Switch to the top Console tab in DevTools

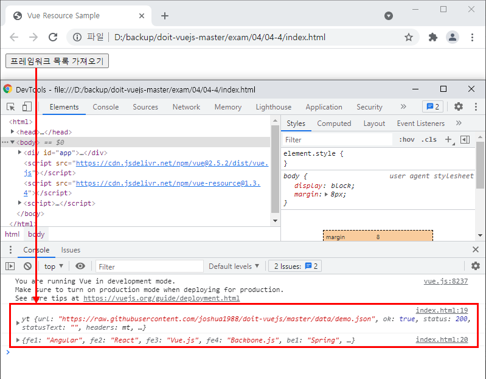[x=106, y=107]
